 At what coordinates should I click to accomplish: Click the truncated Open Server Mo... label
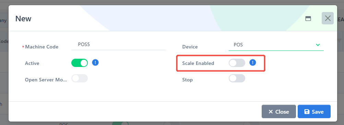46,80
